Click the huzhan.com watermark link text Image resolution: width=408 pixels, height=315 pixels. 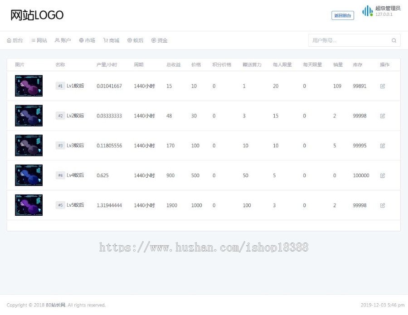click(x=204, y=247)
